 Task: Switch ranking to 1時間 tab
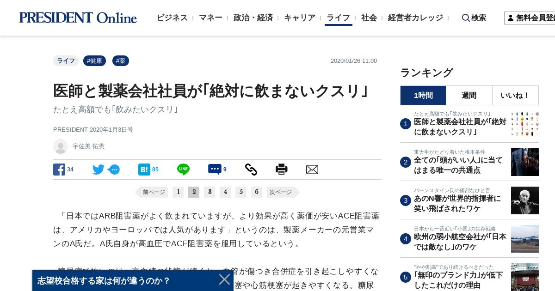(423, 95)
